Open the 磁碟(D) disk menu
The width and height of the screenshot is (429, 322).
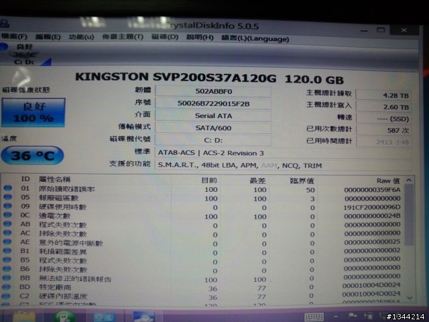pyautogui.click(x=165, y=37)
